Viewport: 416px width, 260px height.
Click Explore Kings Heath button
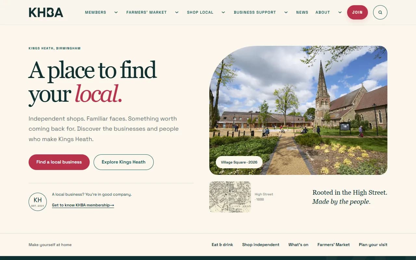123,162
